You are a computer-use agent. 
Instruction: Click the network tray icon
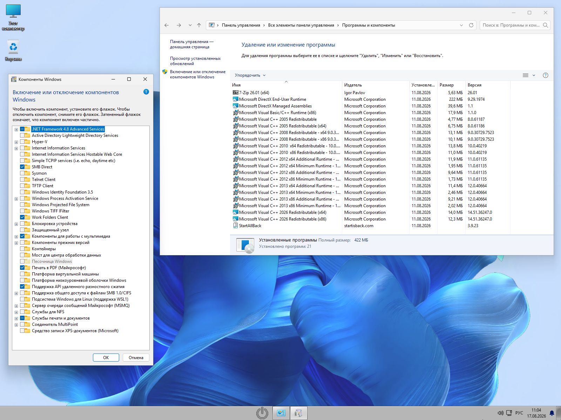[x=509, y=413]
